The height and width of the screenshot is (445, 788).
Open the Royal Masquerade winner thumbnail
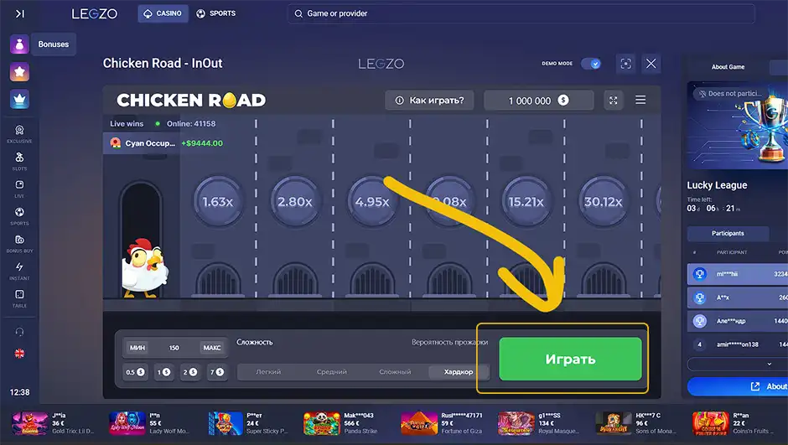[516, 423]
